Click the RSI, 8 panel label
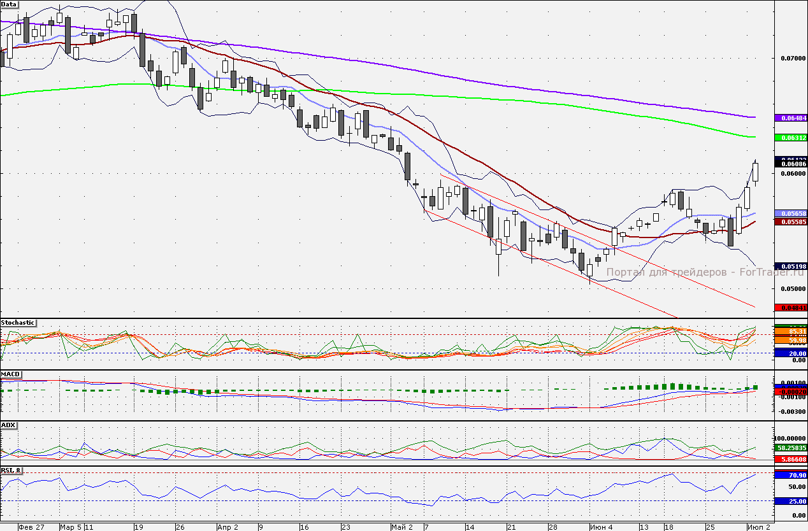808x531 pixels. tap(11, 471)
